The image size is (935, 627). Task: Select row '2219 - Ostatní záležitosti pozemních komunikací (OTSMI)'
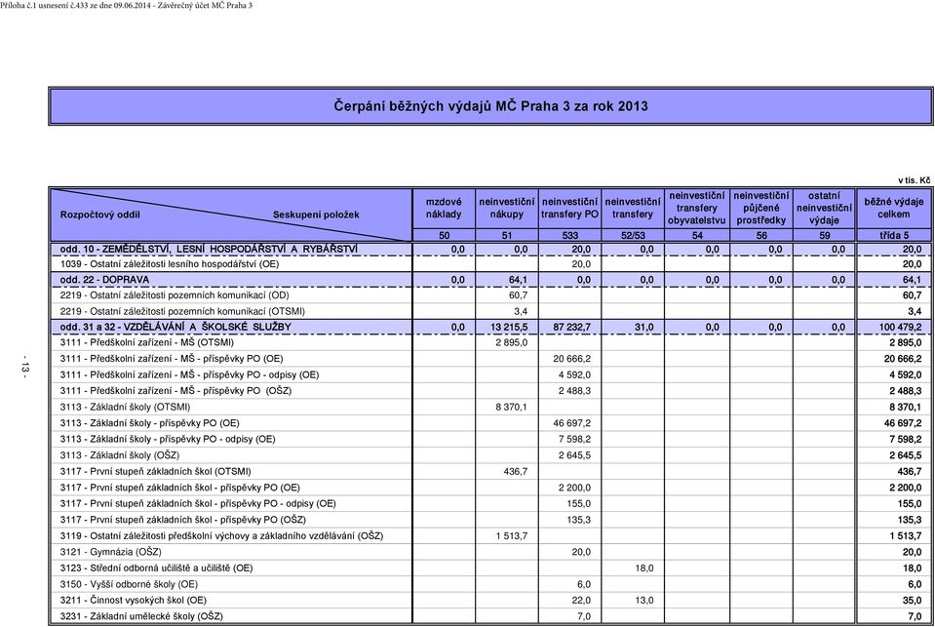coord(490,311)
